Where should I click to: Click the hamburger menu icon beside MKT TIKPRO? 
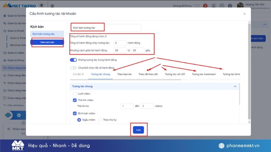click(42, 5)
